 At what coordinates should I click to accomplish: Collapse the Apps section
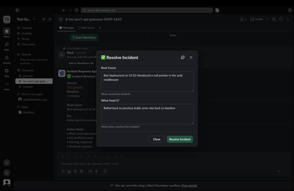[24, 107]
